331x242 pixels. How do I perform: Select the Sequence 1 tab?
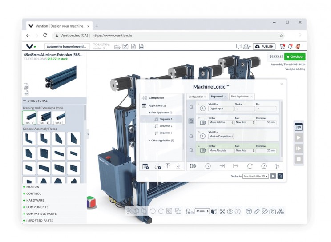(218, 97)
